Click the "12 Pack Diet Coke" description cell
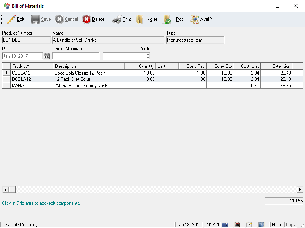The image size is (305, 228). pyautogui.click(x=89, y=79)
